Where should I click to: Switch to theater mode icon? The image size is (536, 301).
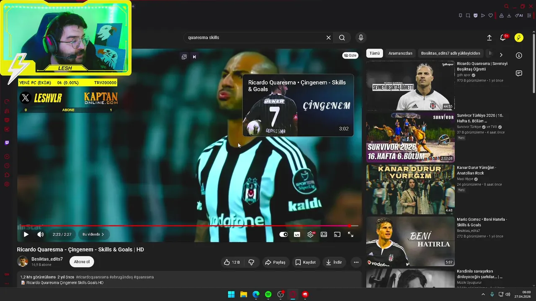pos(324,235)
